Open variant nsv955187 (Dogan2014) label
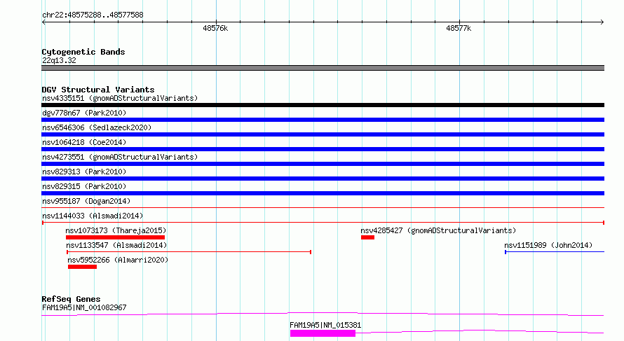624x341 pixels. coord(86,201)
